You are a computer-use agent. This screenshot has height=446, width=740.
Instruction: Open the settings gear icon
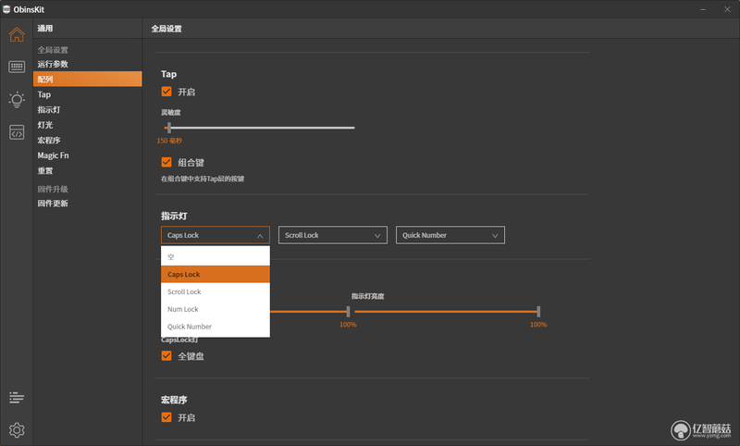click(17, 430)
